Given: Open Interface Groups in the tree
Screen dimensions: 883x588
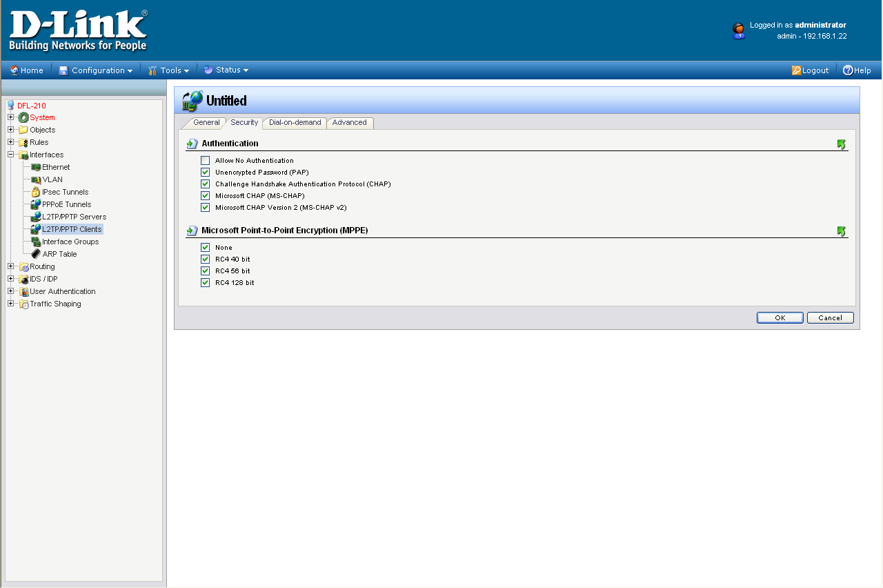Looking at the screenshot, I should pyautogui.click(x=70, y=242).
